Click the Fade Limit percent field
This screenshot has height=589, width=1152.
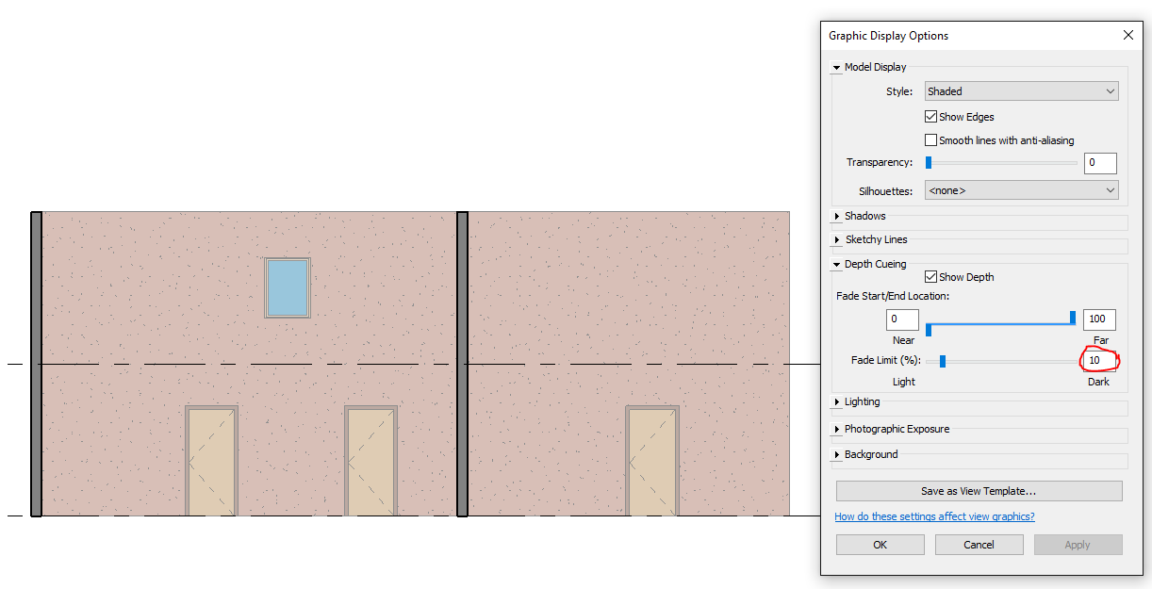click(x=1099, y=361)
